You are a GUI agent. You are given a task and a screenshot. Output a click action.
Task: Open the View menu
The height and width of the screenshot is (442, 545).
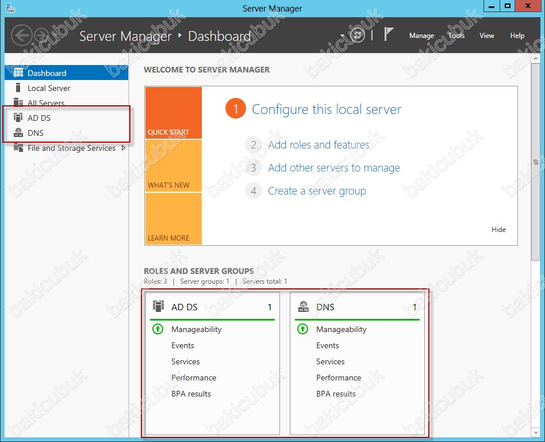point(486,36)
